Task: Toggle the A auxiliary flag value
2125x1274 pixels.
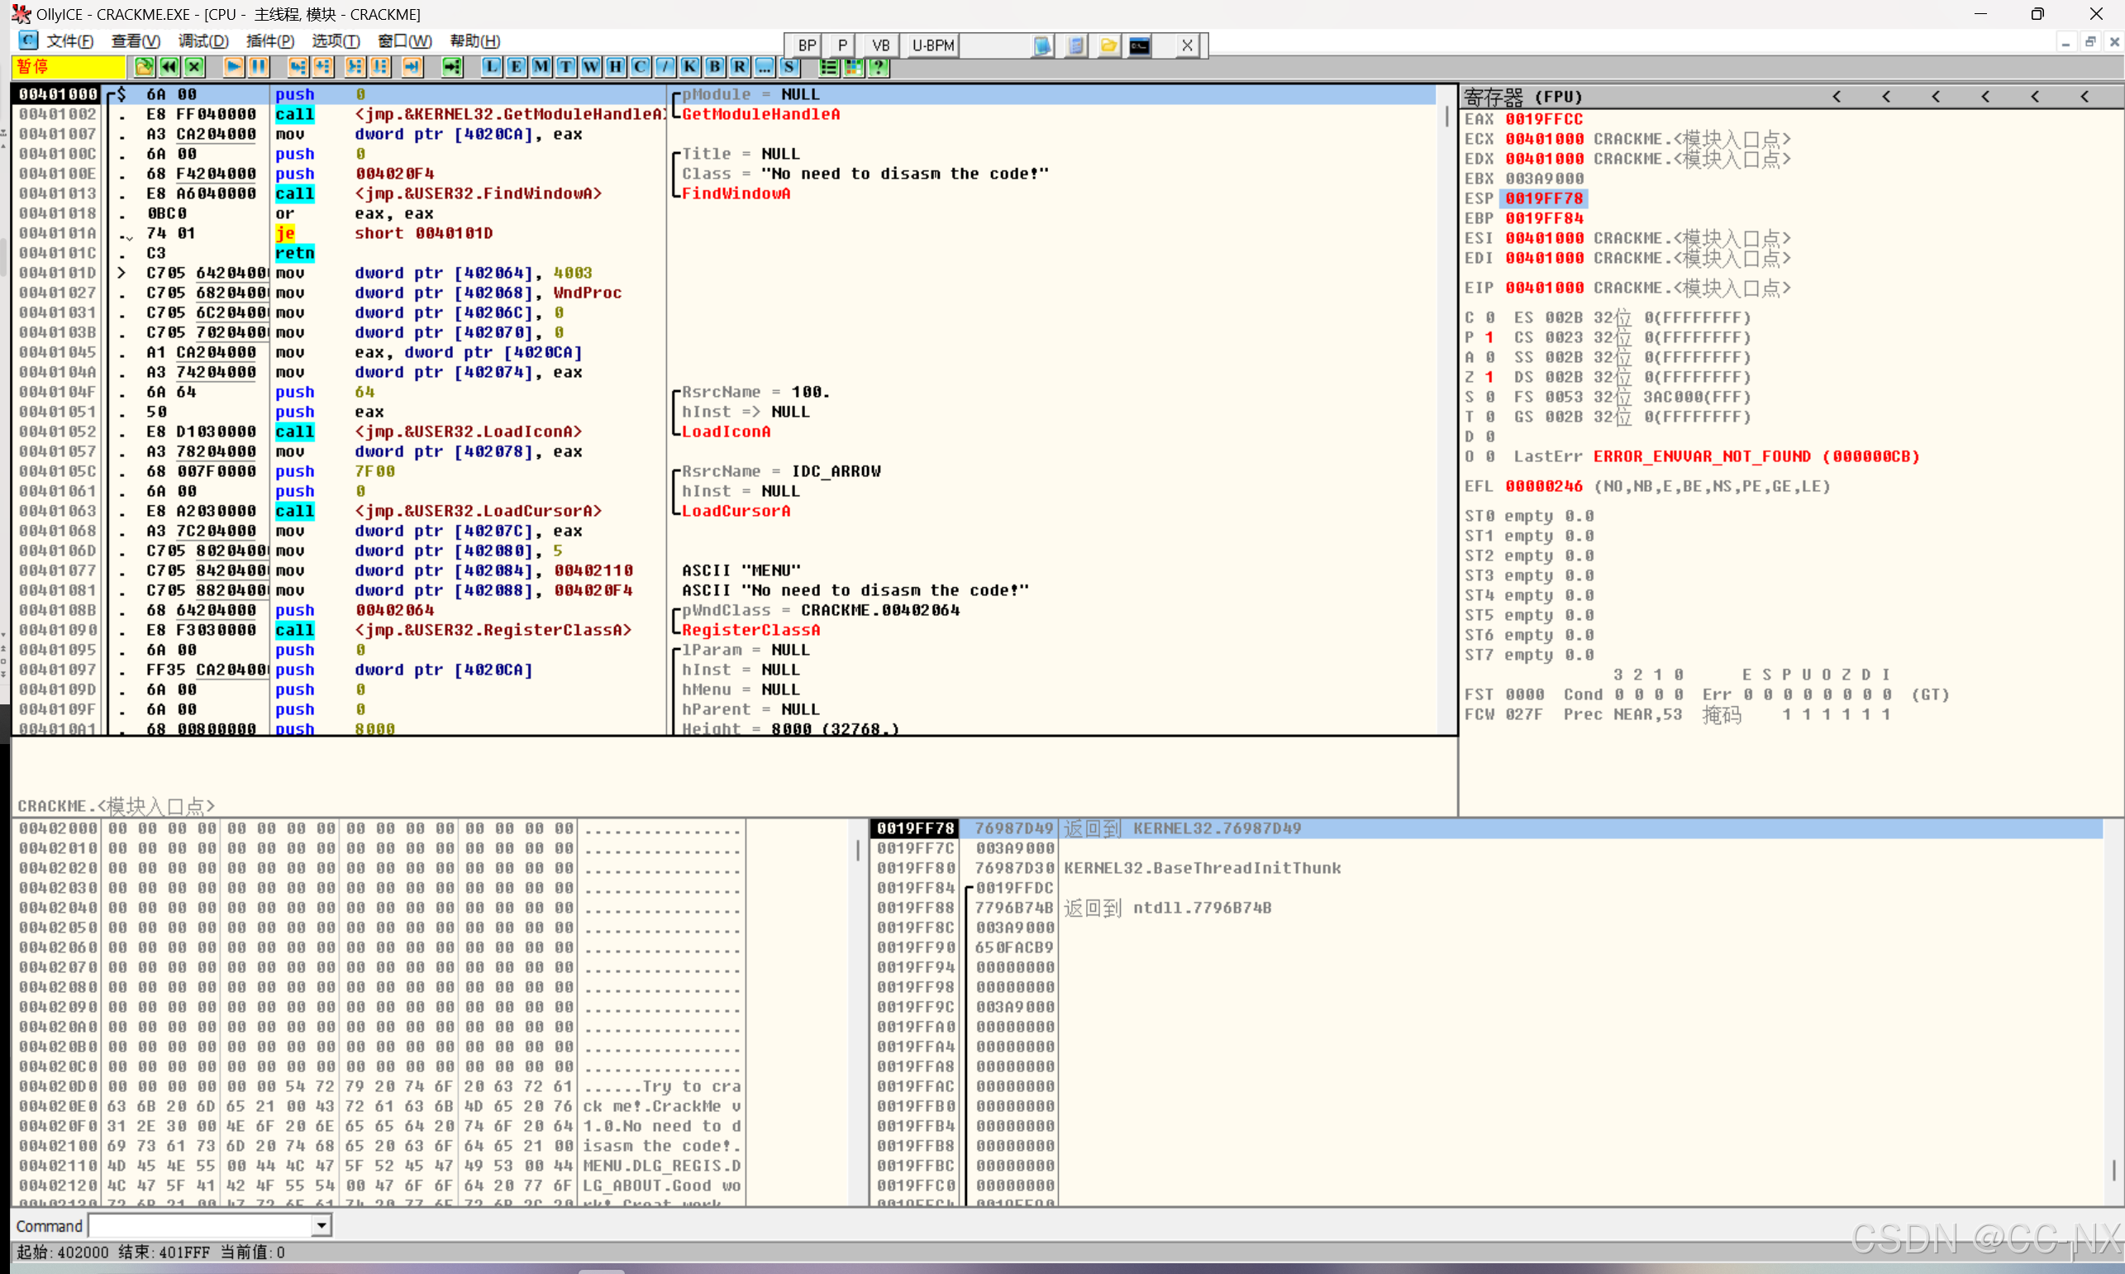Action: (x=1490, y=357)
